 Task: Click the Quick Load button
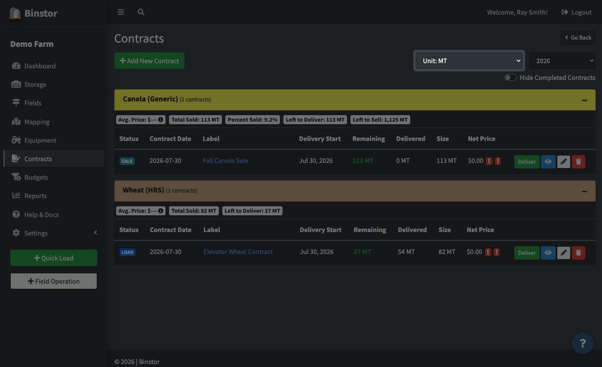click(54, 258)
